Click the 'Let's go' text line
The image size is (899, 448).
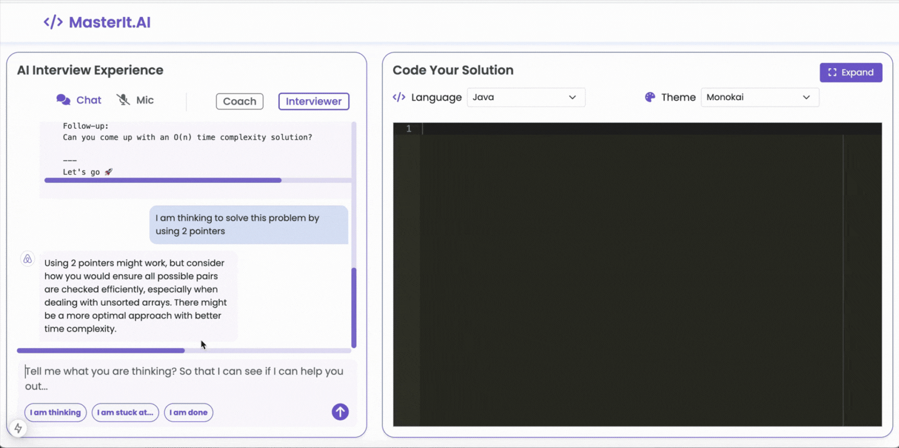pyautogui.click(x=88, y=172)
